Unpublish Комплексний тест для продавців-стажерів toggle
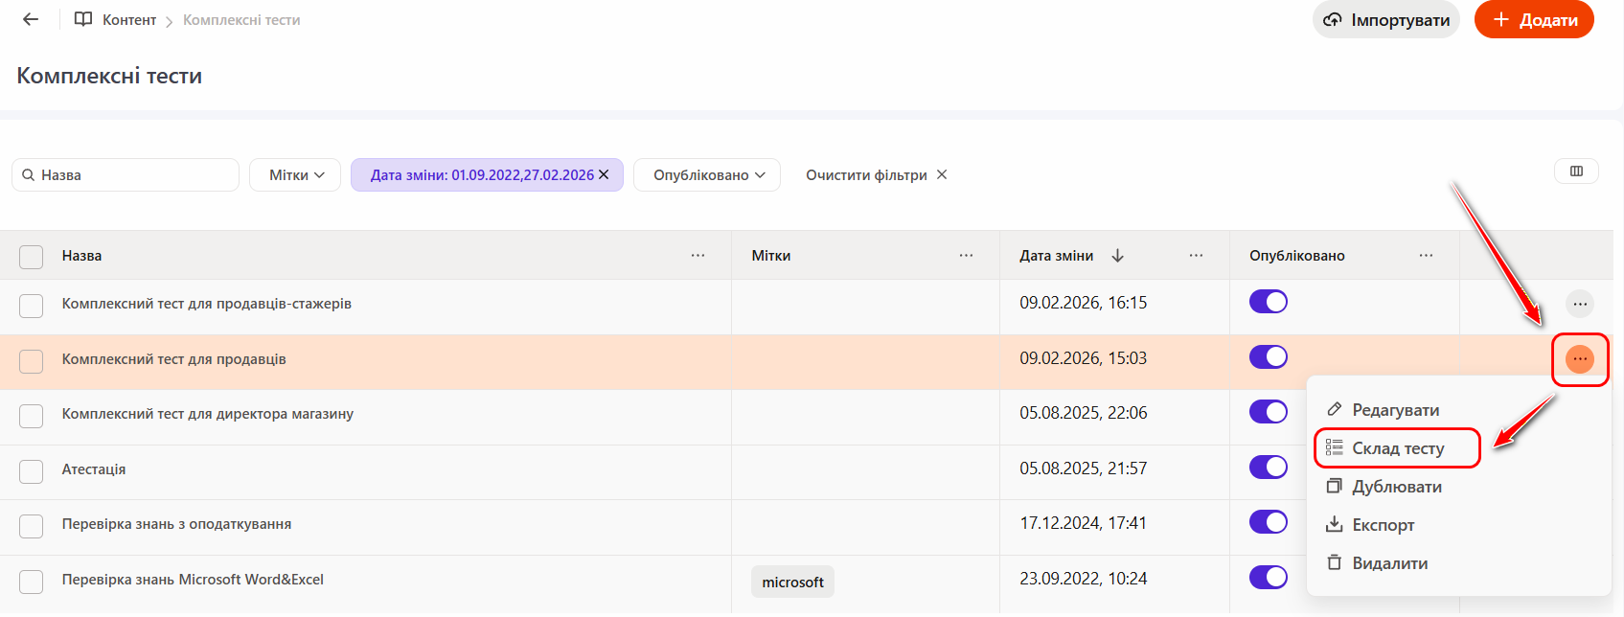 1268,303
